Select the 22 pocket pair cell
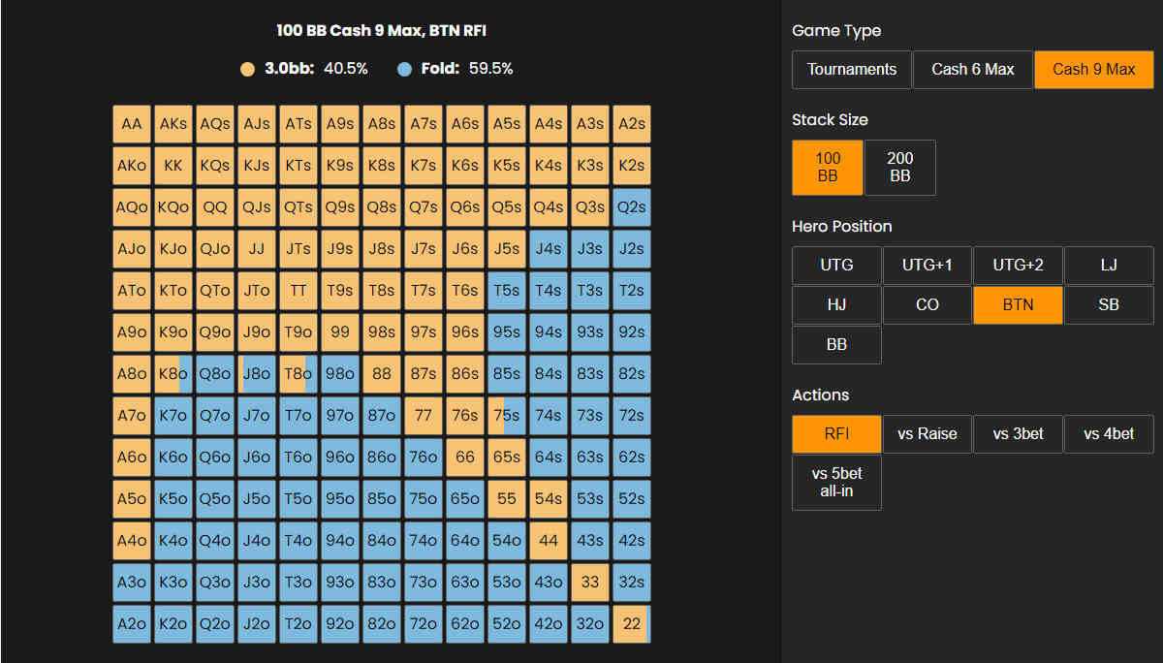The image size is (1163, 663). (x=632, y=624)
